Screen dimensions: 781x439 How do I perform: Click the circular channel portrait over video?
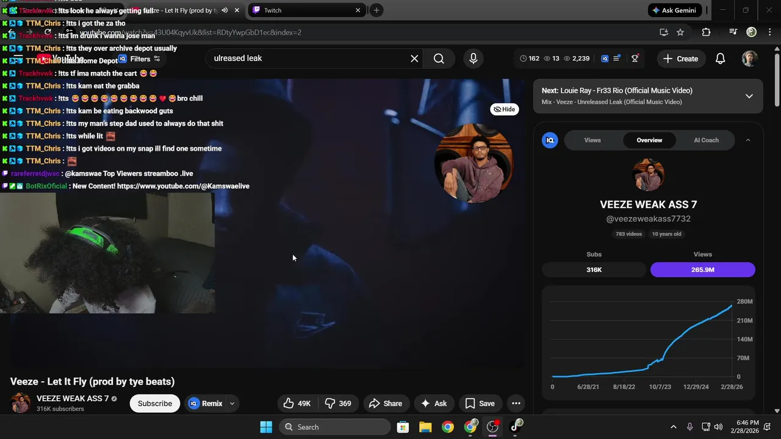pos(473,163)
